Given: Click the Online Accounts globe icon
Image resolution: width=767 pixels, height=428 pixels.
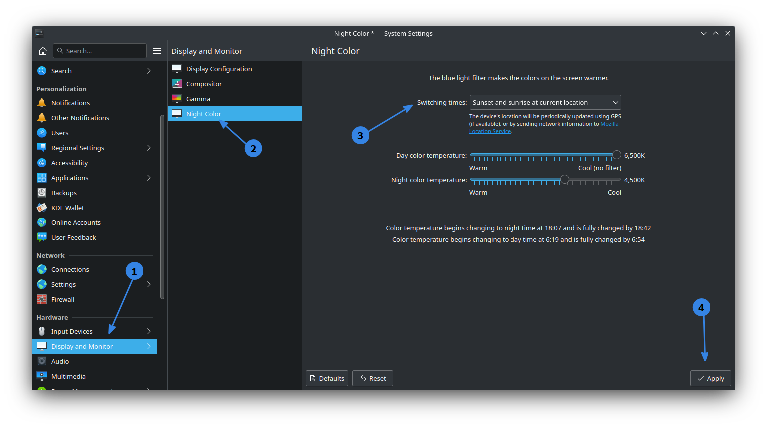Looking at the screenshot, I should point(42,222).
